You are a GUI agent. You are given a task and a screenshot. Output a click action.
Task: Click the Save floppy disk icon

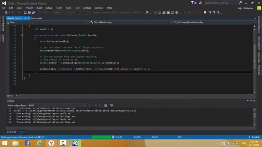[29, 13]
